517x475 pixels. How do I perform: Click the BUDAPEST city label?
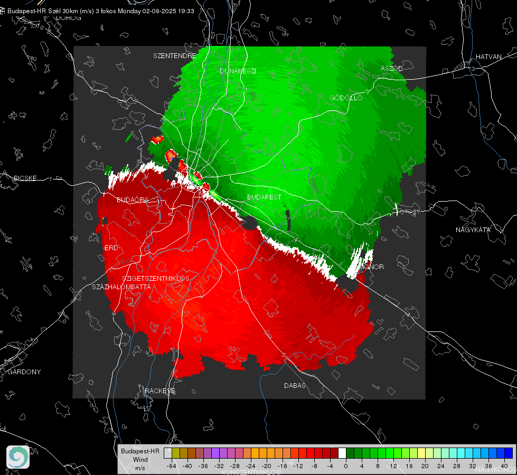tap(265, 197)
